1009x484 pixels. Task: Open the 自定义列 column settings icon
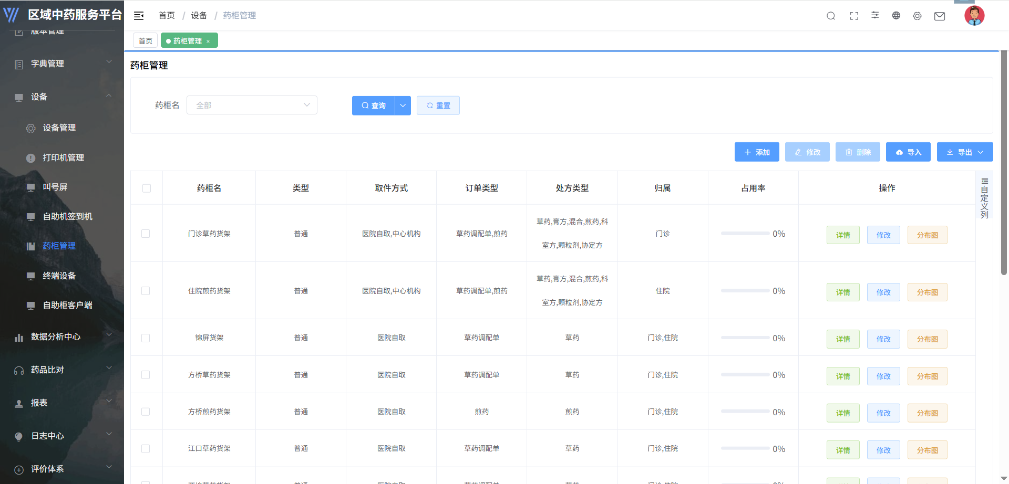984,181
